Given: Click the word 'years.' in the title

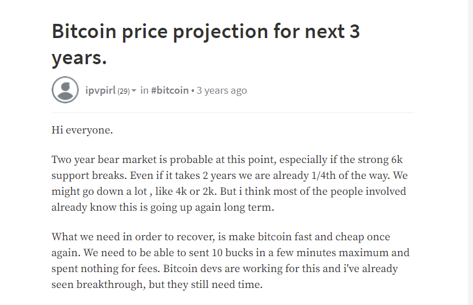Looking at the screenshot, I should pyautogui.click(x=79, y=58).
